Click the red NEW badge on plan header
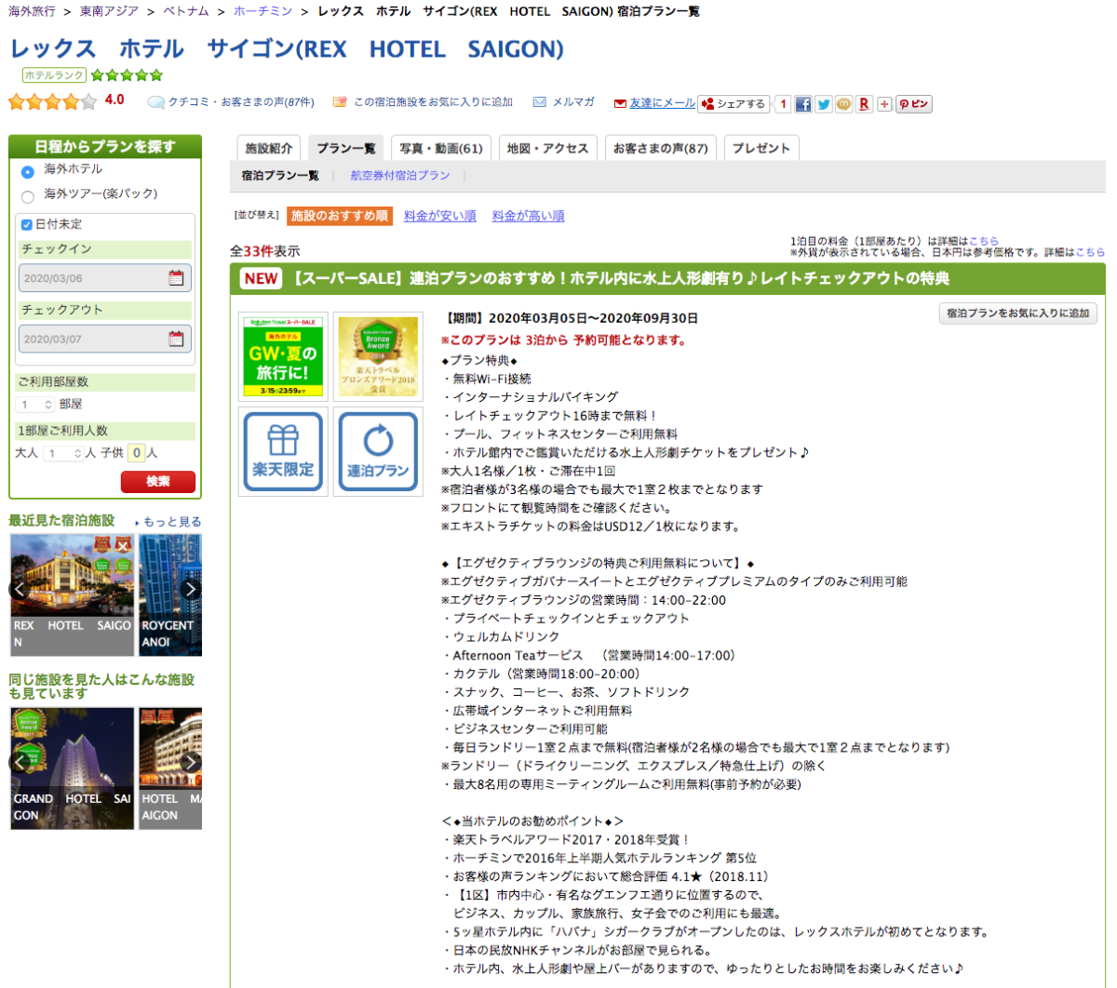Viewport: 1117px width, 988px height. coord(262,278)
